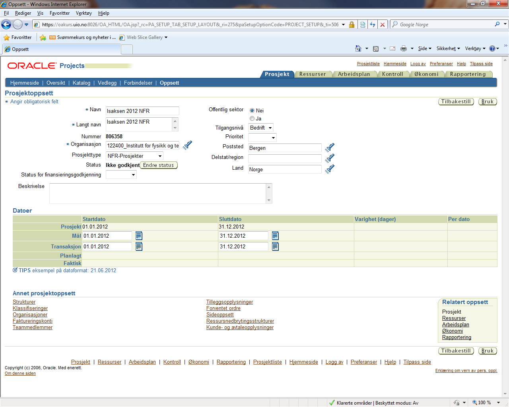Open the help question mark icon
Viewport: 509px width, 407px height.
(492, 48)
